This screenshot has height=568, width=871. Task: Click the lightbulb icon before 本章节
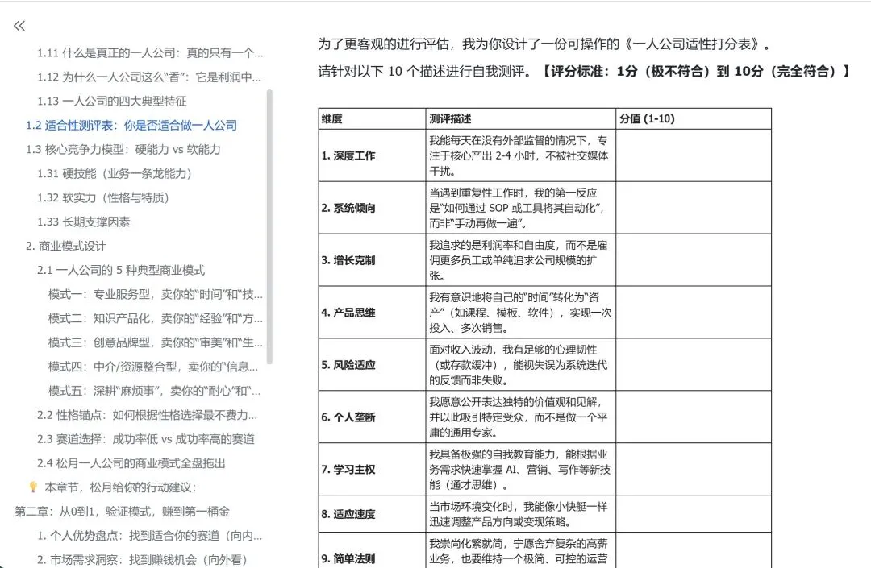point(33,487)
